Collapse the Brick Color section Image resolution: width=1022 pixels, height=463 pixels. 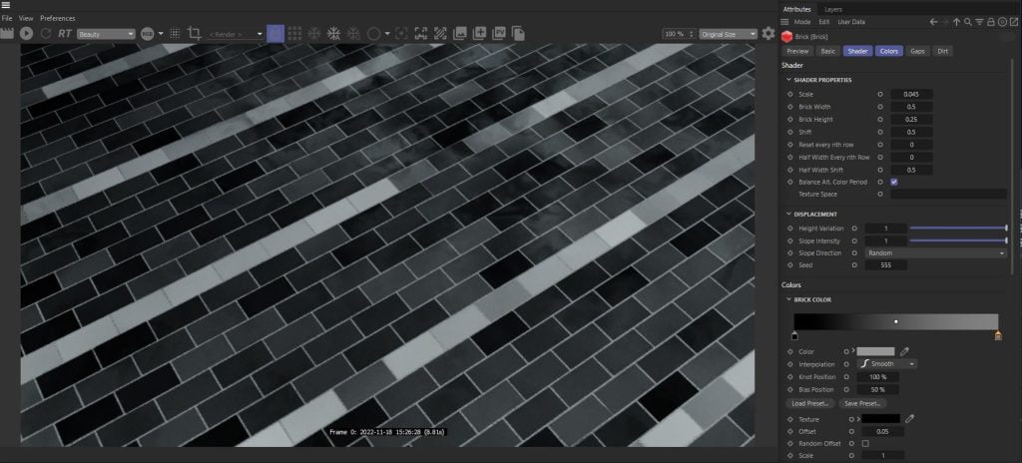[x=788, y=299]
